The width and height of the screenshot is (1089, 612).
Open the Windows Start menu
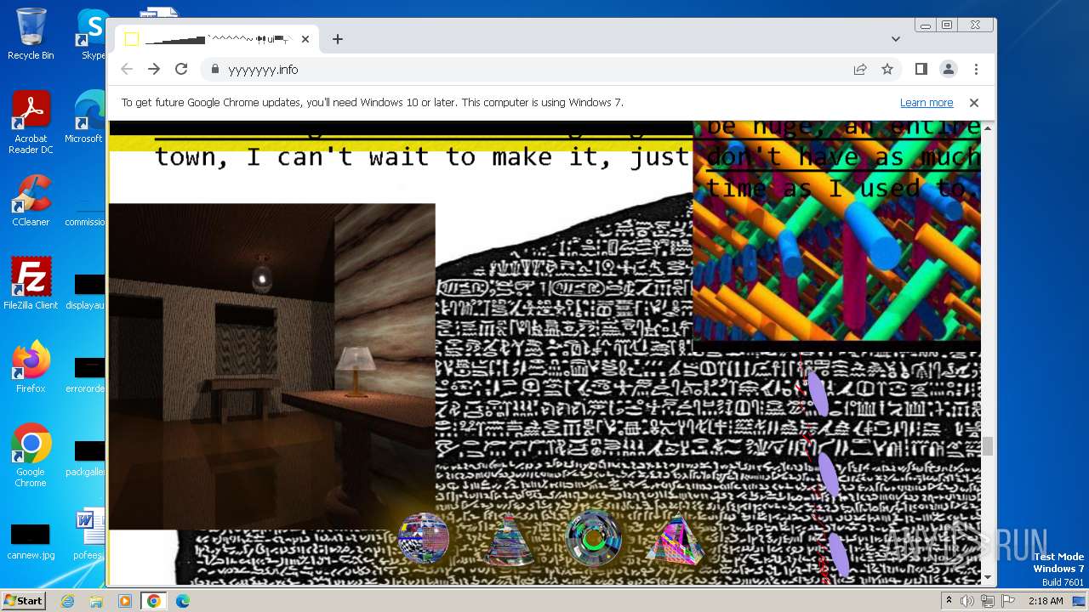coord(24,601)
